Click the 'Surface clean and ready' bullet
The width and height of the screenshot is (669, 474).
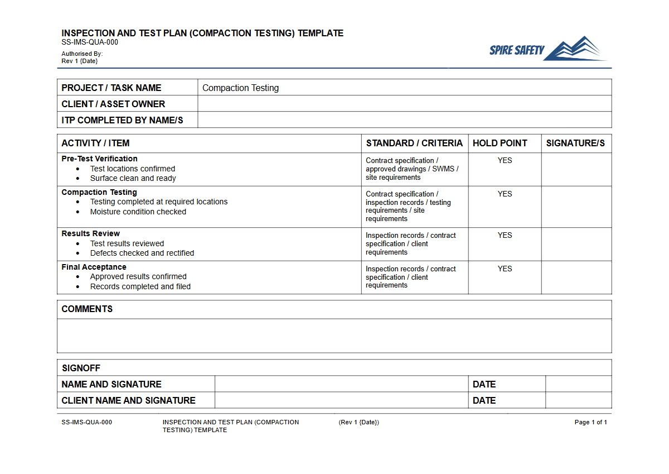click(133, 178)
